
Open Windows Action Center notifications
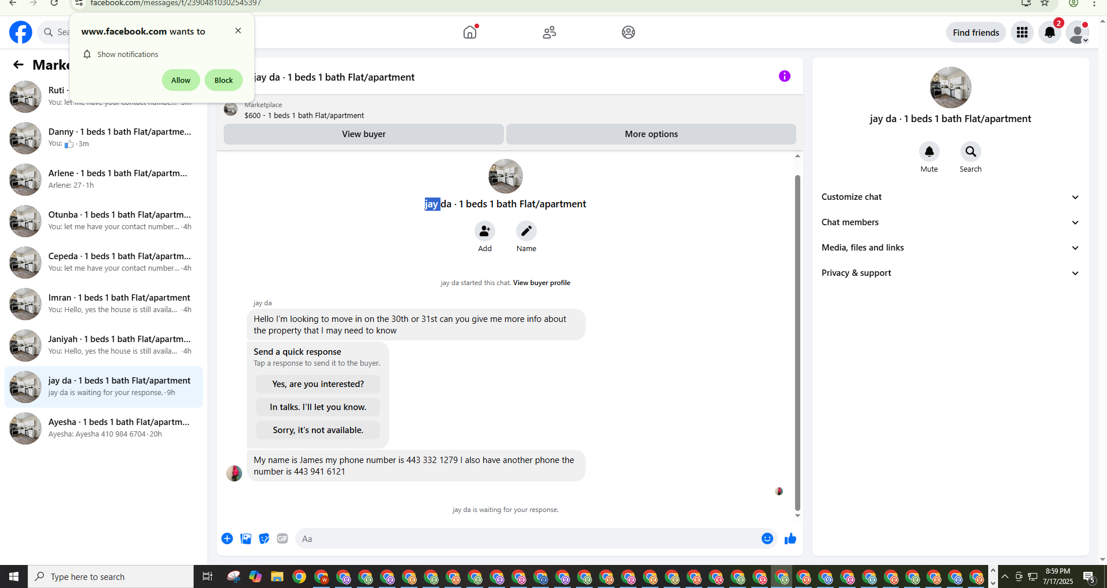[1089, 576]
